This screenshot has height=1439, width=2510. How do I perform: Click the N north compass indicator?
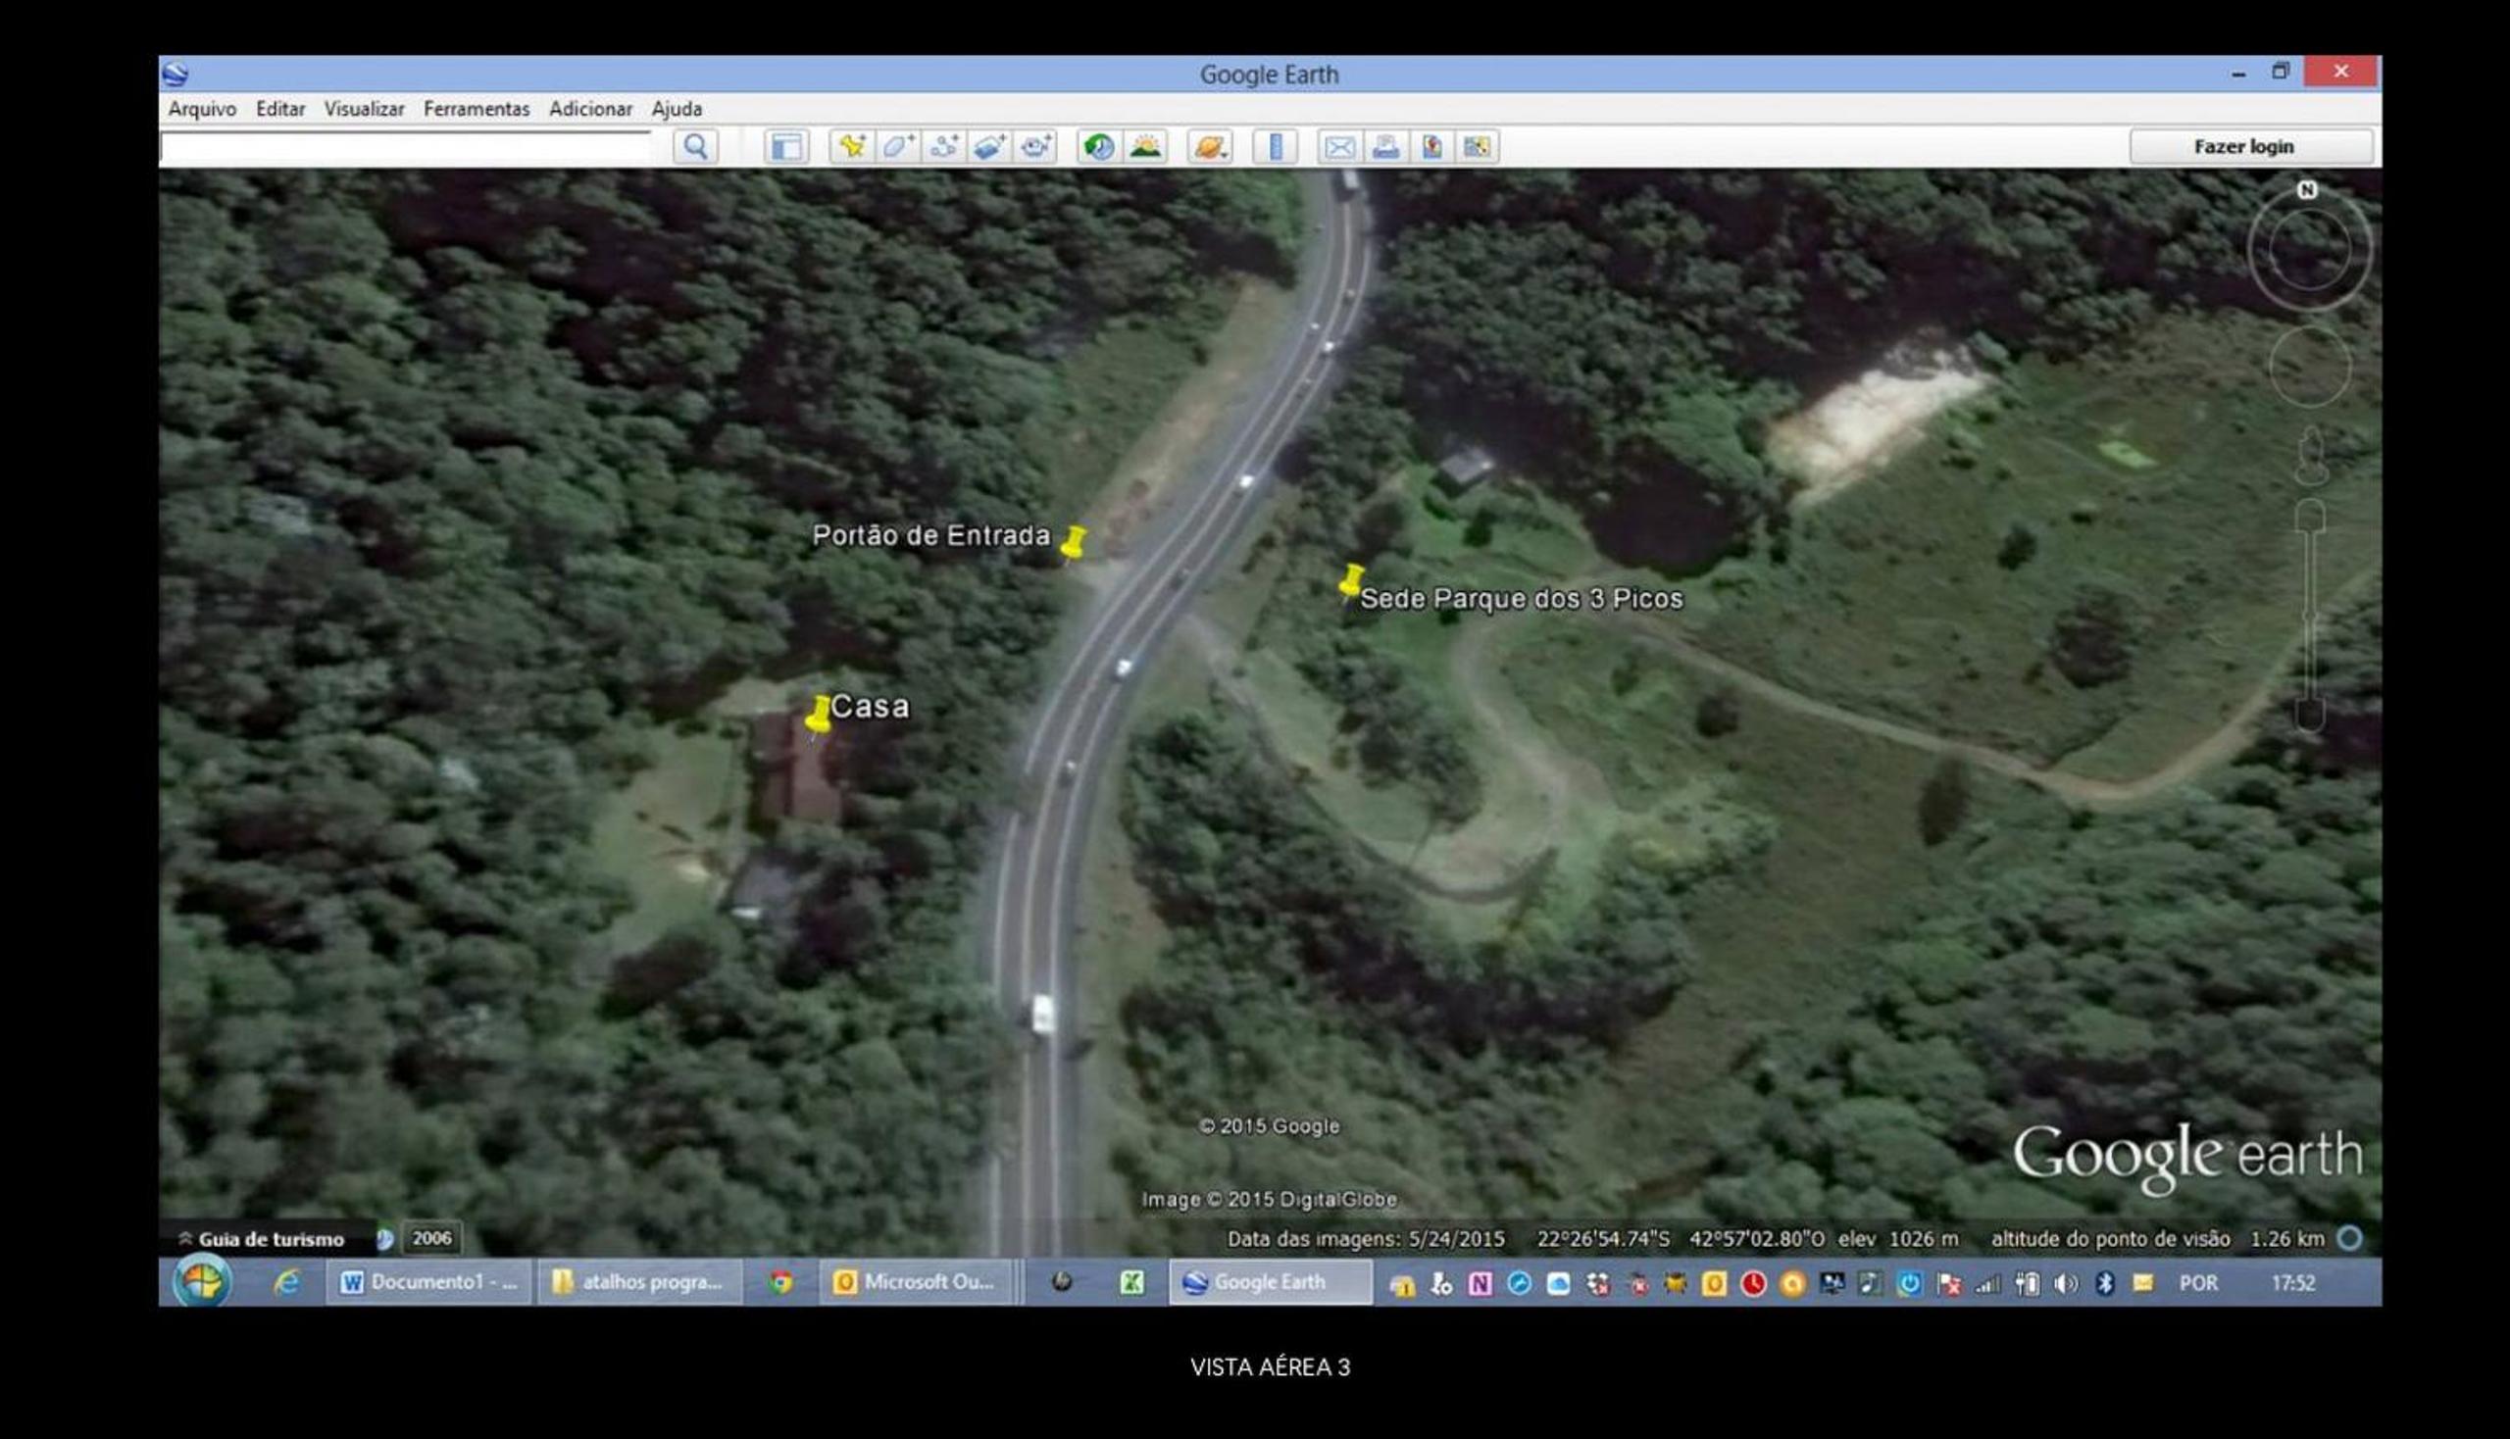pos(2306,190)
